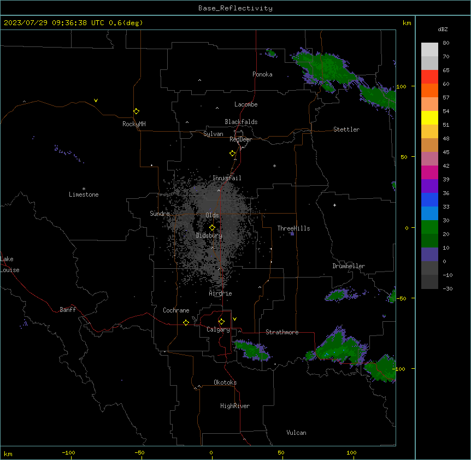Pick the orange 60-57 dBZ legend swatch
This screenshot has height=460, width=471.
pos(429,90)
